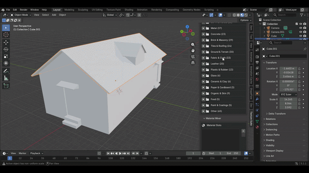Open the File menu
Screen dimensions: 309x173
[x=8, y=10]
